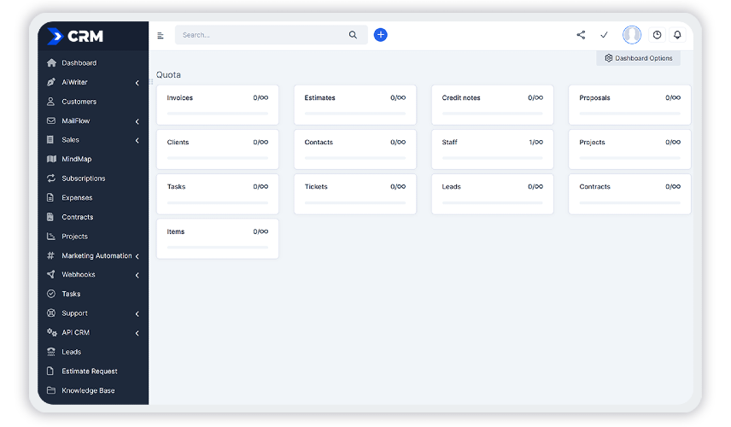
Task: Click the Quota section heading
Action: pos(168,75)
